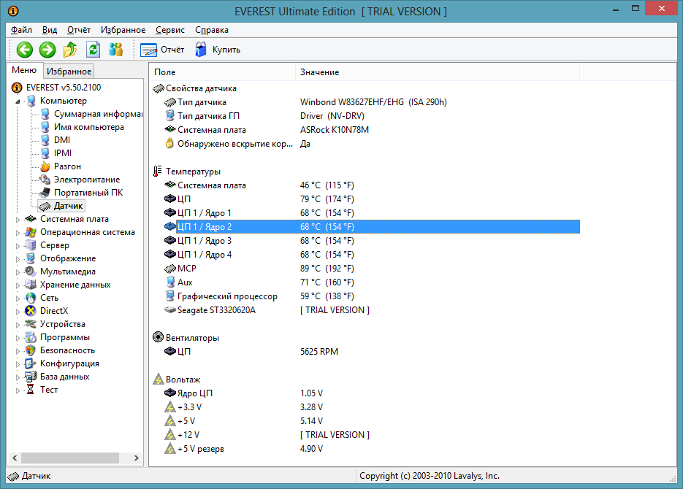Screen dimensions: 683x489
Task: Click the Seagate ST3320620A drive icon
Action: point(170,310)
